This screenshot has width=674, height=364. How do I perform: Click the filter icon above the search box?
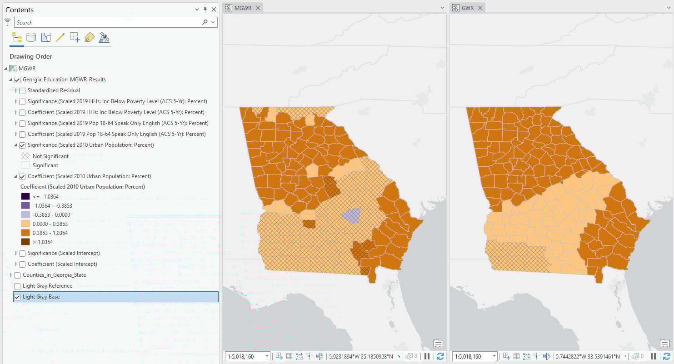click(x=7, y=22)
